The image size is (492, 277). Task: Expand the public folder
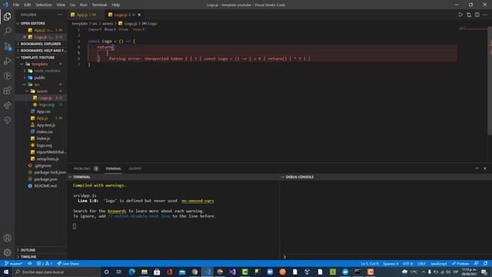pyautogui.click(x=40, y=78)
